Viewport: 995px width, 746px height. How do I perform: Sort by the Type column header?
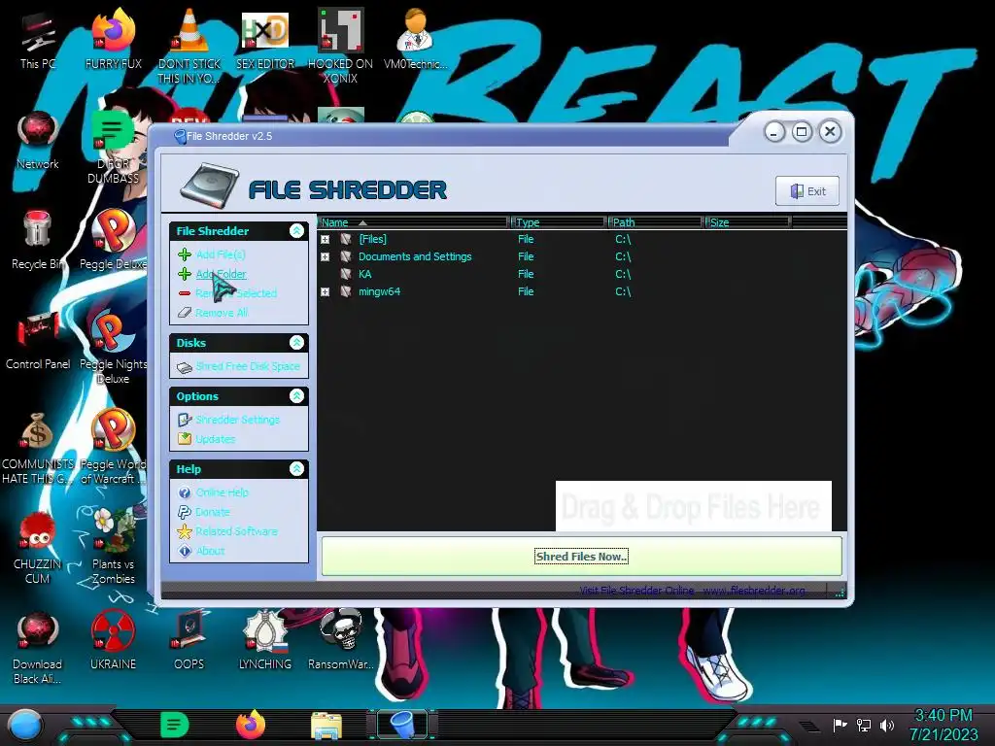coord(559,222)
